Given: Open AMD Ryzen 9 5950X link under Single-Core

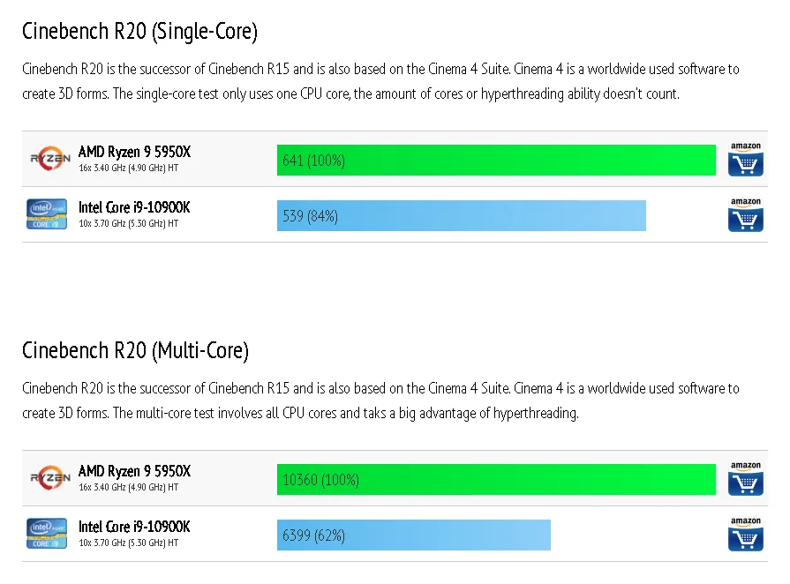Looking at the screenshot, I should [x=134, y=153].
